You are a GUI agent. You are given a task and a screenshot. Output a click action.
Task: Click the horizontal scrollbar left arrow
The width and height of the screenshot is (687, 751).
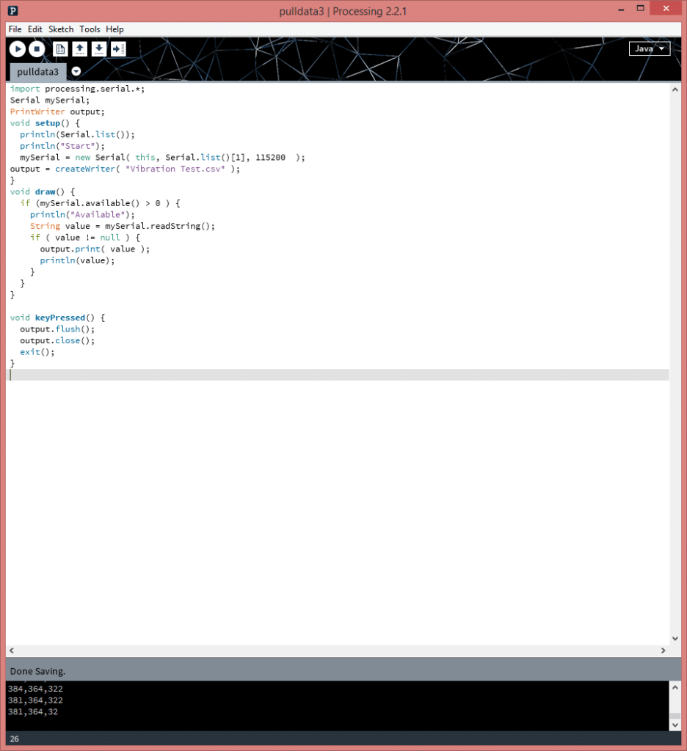point(12,651)
